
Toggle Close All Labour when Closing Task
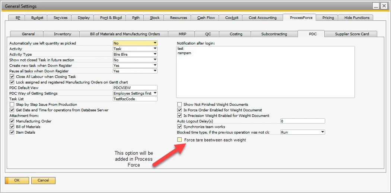pyautogui.click(x=12, y=77)
